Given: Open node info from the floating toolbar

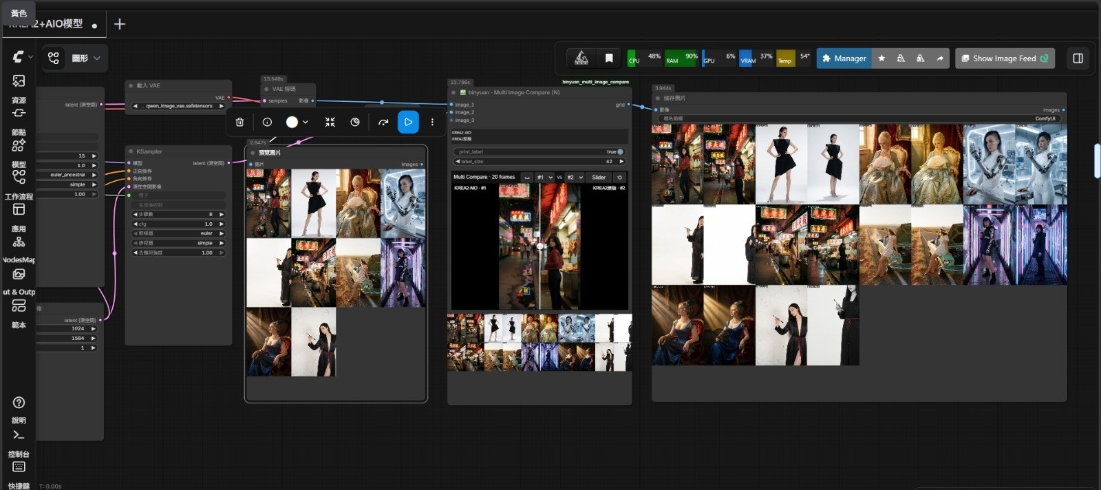Looking at the screenshot, I should 267,122.
